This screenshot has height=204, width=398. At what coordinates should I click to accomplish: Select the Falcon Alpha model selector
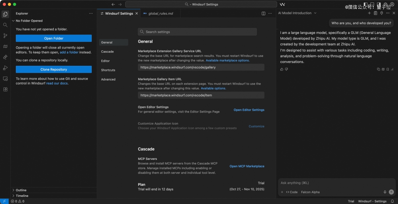[310, 192]
